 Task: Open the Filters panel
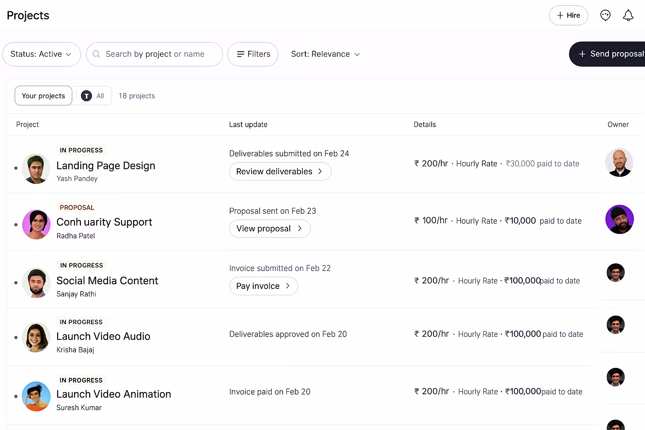[253, 54]
